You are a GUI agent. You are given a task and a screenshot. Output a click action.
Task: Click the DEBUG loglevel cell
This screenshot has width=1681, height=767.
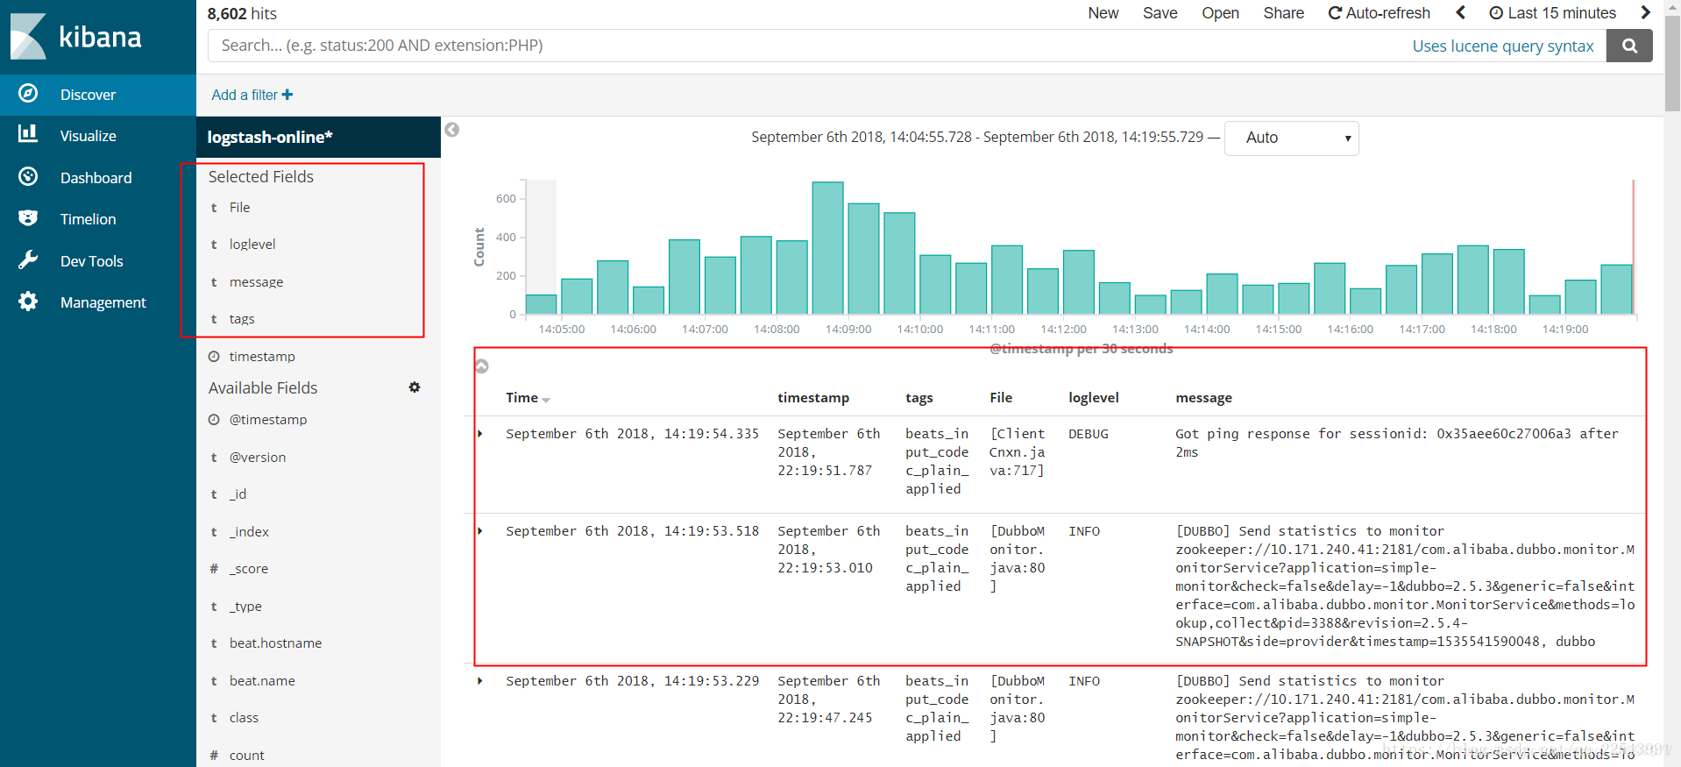[x=1088, y=434]
